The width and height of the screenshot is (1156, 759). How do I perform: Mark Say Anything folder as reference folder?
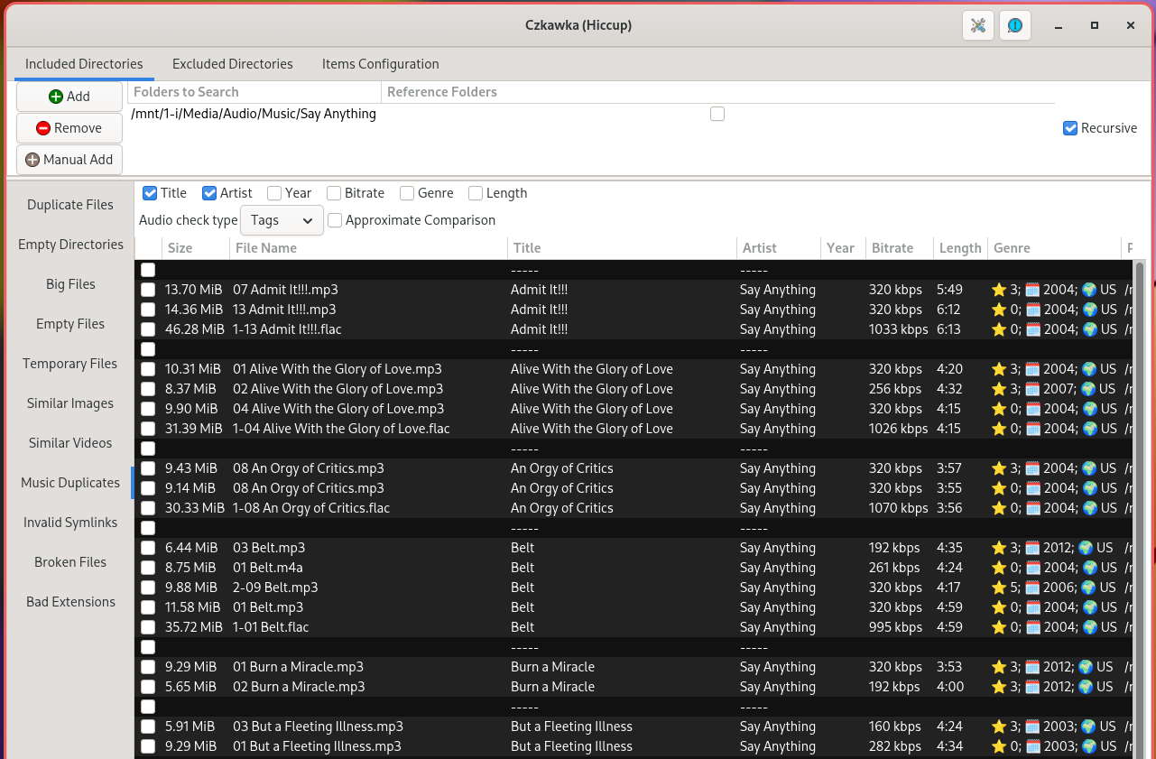[717, 114]
